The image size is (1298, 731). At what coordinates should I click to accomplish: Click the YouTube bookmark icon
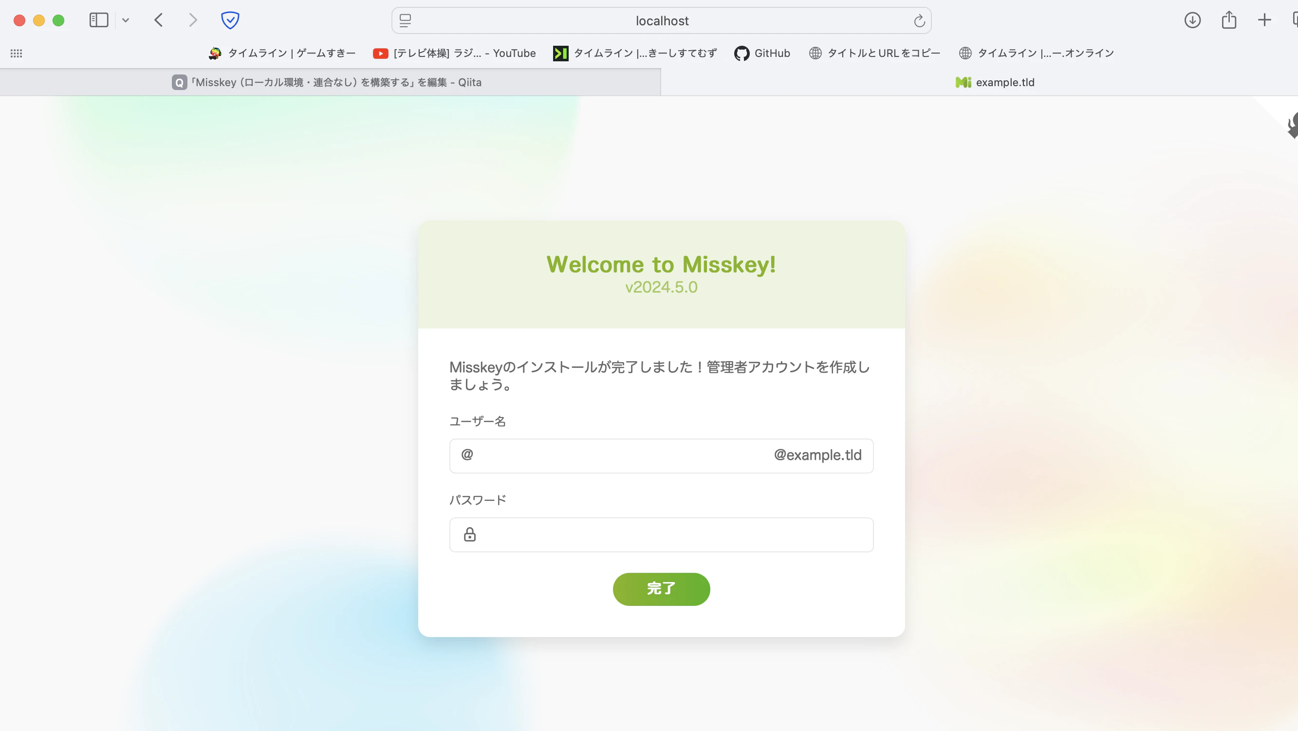tap(380, 54)
